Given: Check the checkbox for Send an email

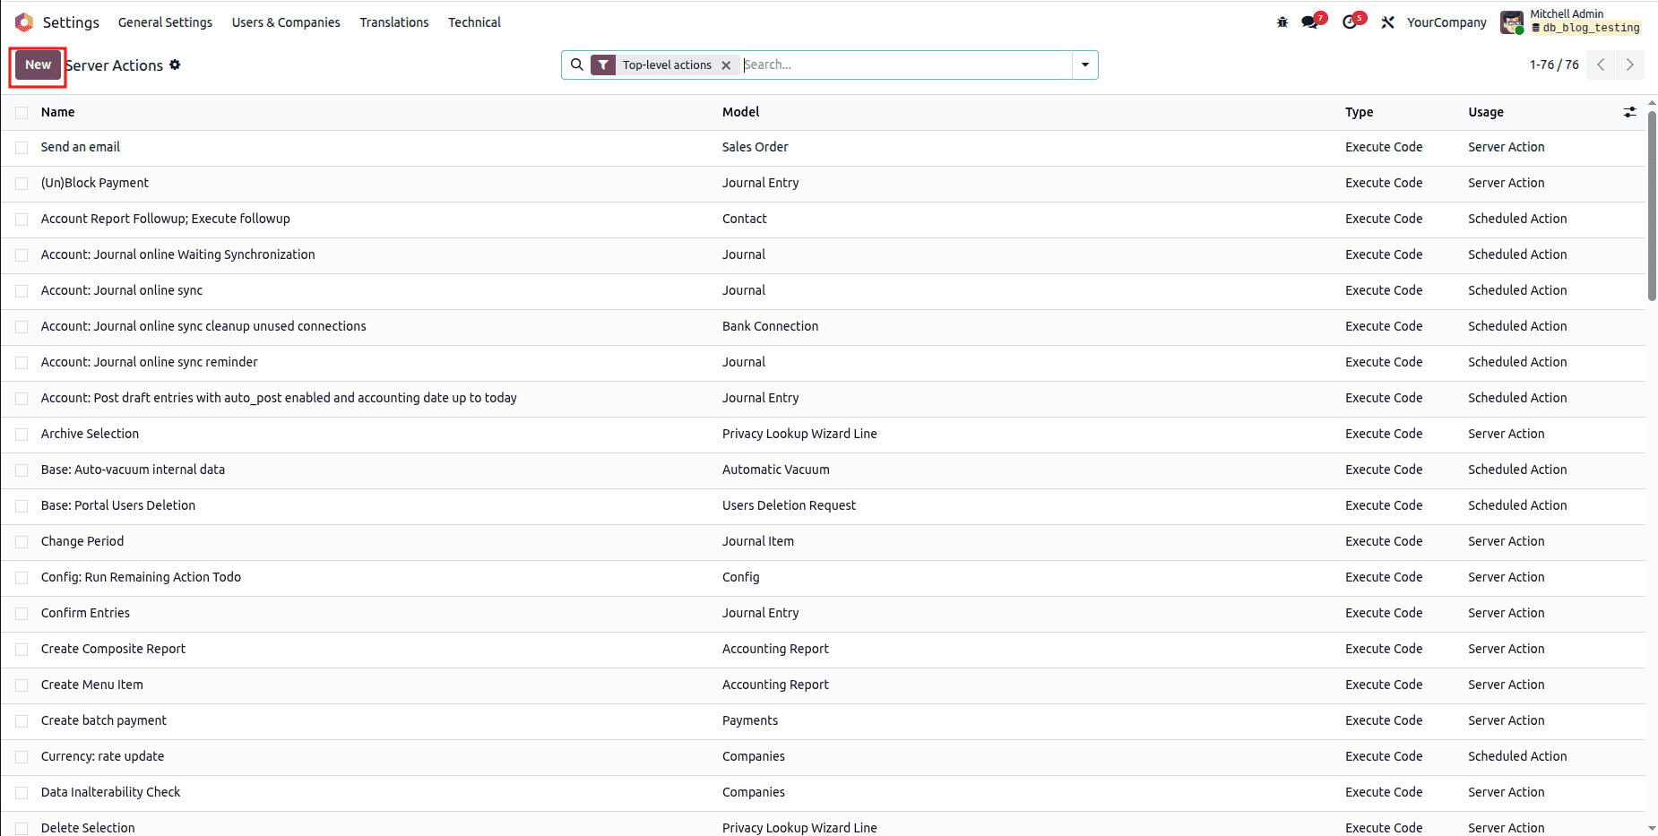Looking at the screenshot, I should pos(22,147).
